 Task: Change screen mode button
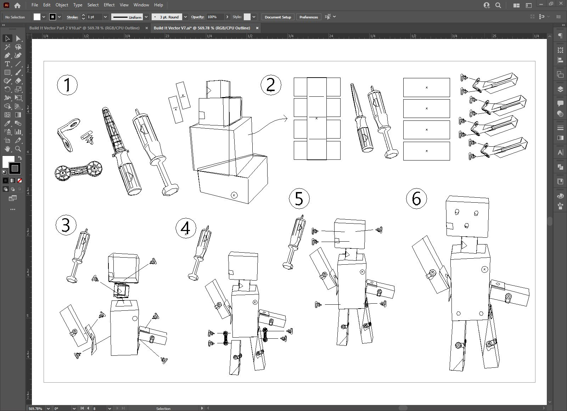click(13, 198)
